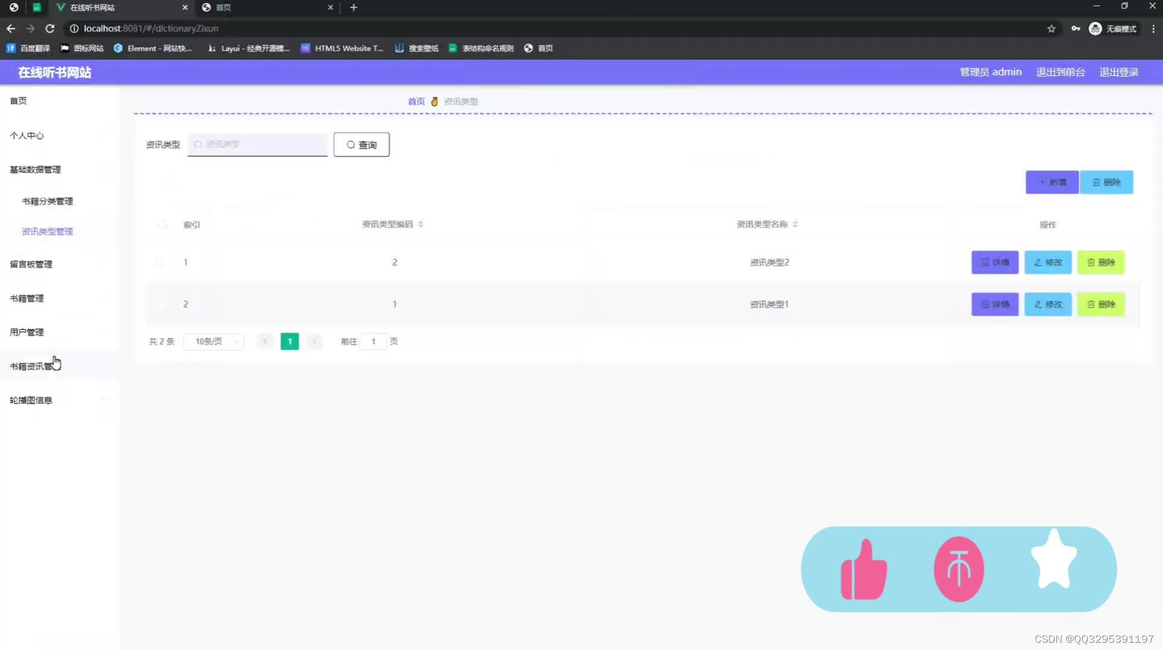Click 修改 for 资讯类型2 row
The width and height of the screenshot is (1163, 650).
click(x=1048, y=262)
